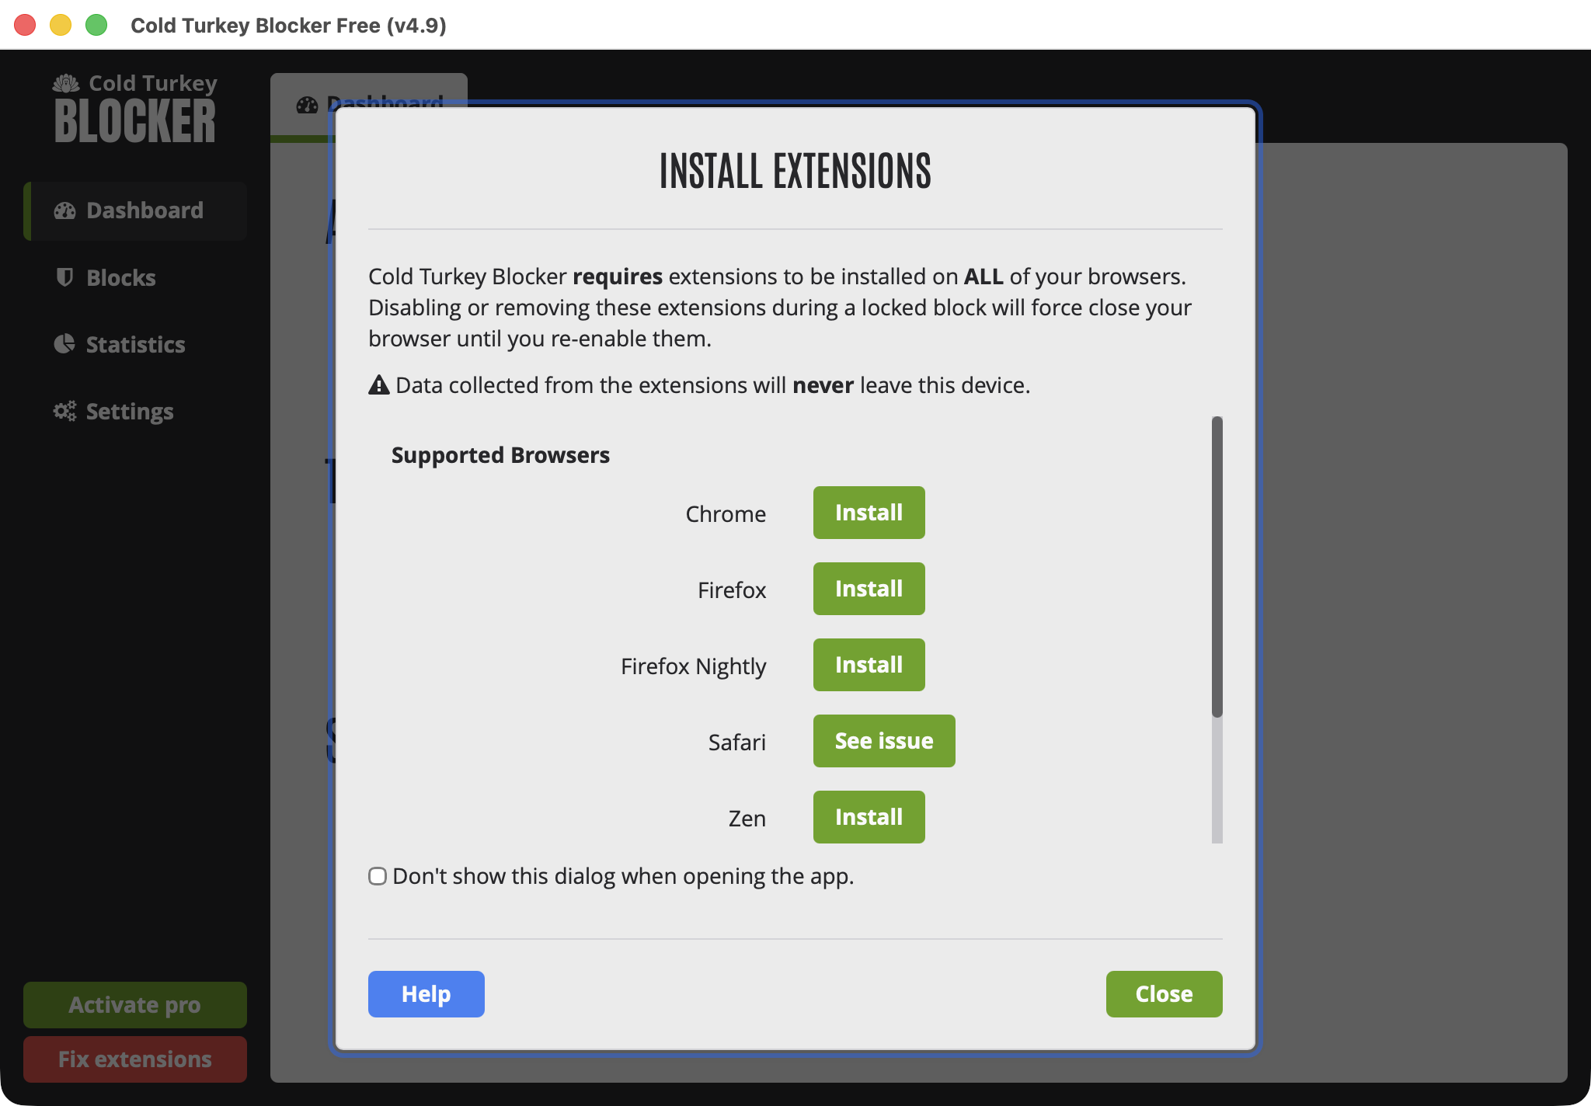1591x1106 pixels.
Task: Click the warning triangle icon in dialog
Action: (378, 384)
